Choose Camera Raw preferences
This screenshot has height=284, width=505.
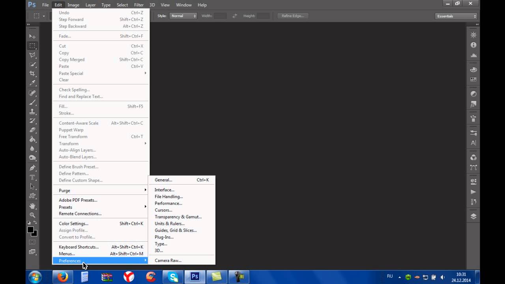pyautogui.click(x=182, y=261)
